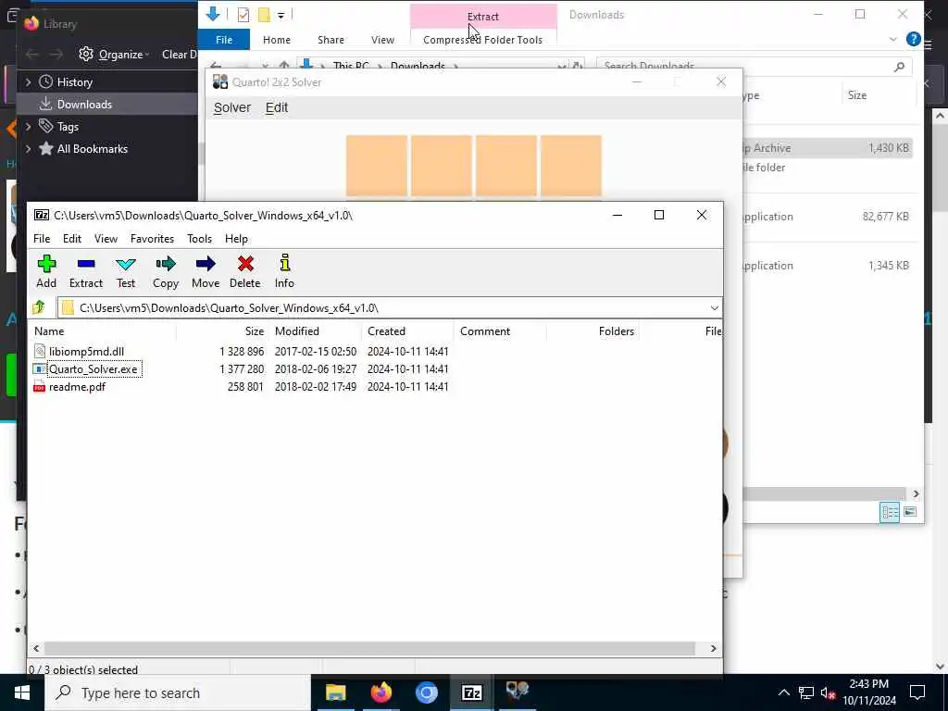Image resolution: width=948 pixels, height=711 pixels.
Task: Click the Properties checkmark in Explorer quick access toolbar
Action: [243, 15]
